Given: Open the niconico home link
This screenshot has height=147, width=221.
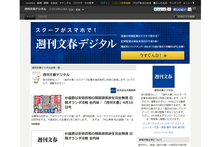Looking at the screenshot, I should pyautogui.click(x=30, y=3).
